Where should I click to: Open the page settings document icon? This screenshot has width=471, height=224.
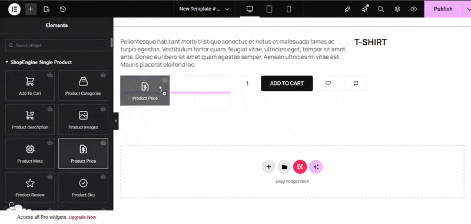tap(47, 9)
